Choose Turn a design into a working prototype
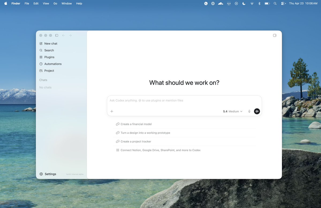This screenshot has width=321, height=208. 184,133
